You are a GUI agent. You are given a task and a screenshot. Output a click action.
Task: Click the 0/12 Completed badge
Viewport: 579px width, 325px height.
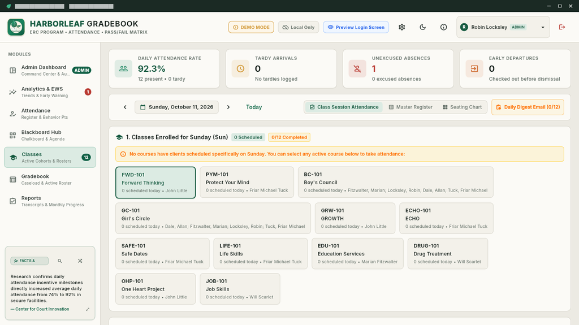[x=289, y=137]
